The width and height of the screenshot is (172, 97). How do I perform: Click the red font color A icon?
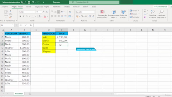coord(45,16)
